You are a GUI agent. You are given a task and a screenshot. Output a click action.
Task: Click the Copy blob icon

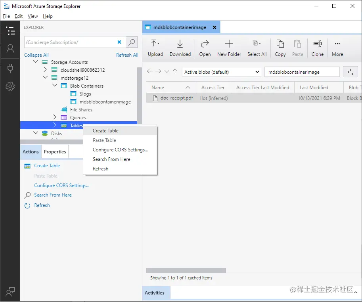pos(280,48)
